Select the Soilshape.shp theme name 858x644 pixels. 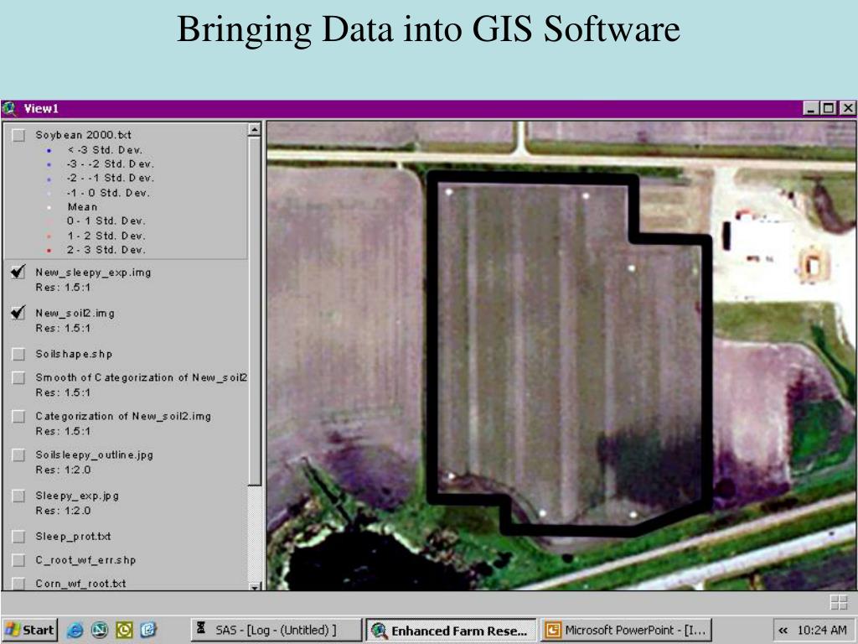[x=74, y=354]
